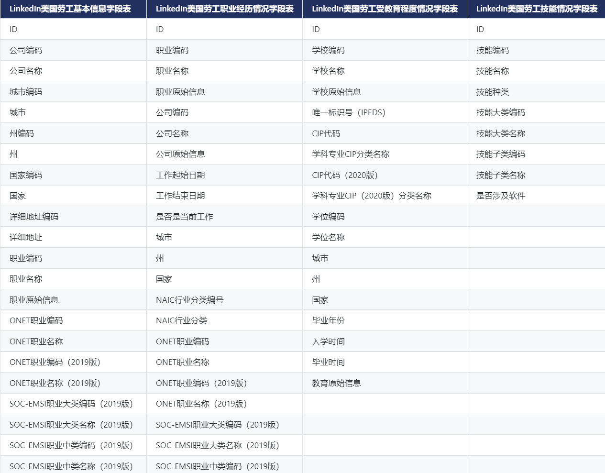Click SOC-EMSI职业中类编码（2019版） in the 基本信息 column
This screenshot has width=605, height=473.
coord(73,445)
